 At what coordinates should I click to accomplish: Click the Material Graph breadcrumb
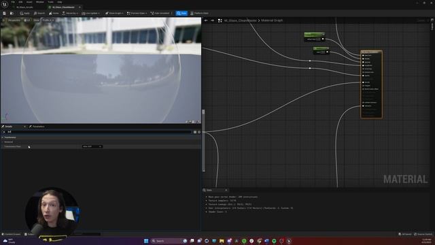pyautogui.click(x=272, y=20)
